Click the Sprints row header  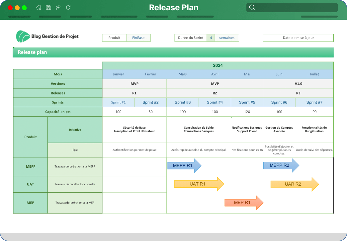tap(58, 102)
